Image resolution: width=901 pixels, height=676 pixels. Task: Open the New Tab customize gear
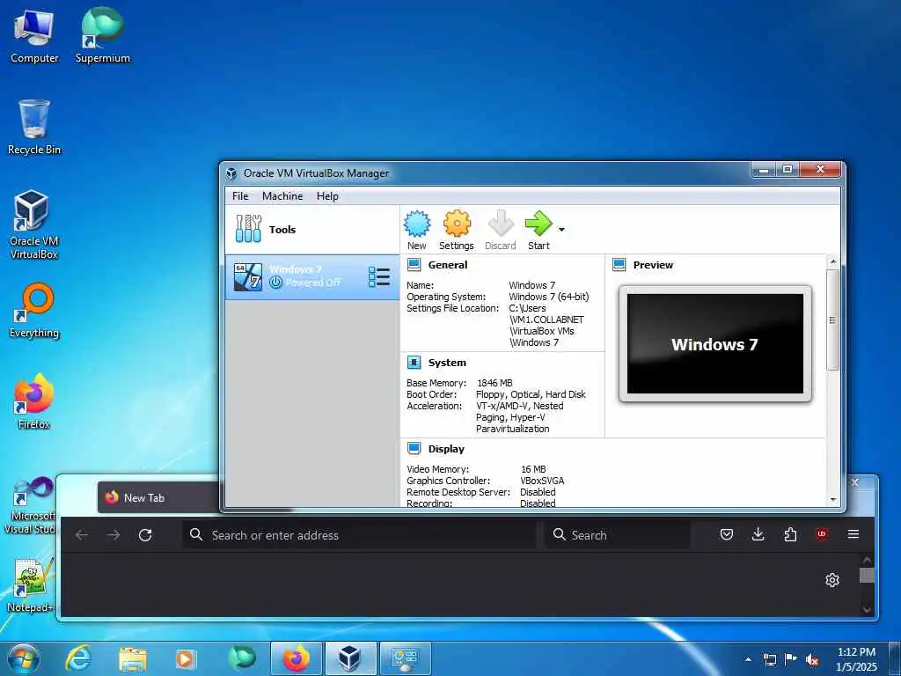[x=832, y=580]
